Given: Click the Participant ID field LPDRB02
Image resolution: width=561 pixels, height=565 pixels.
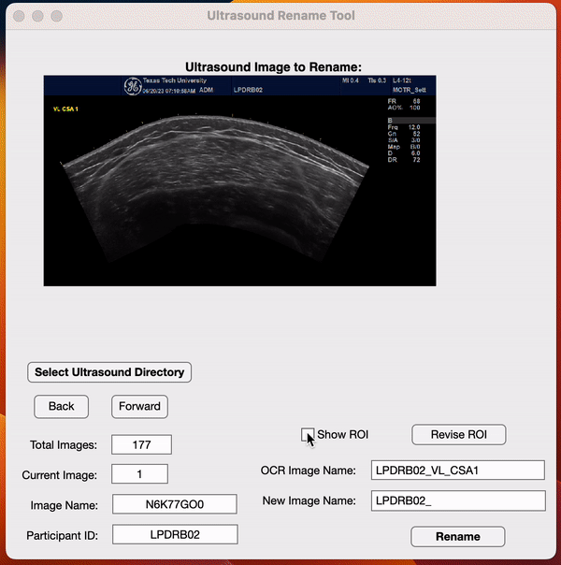Looking at the screenshot, I should 175,534.
